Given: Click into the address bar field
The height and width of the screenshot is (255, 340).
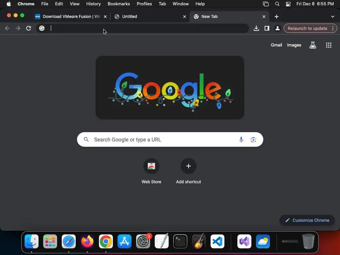Looking at the screenshot, I should click(142, 28).
